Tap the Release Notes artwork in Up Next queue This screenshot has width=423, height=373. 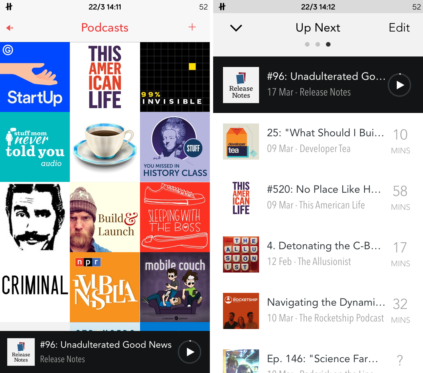click(241, 85)
